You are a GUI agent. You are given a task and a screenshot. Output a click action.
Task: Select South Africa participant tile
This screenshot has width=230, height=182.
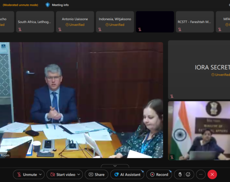[x=35, y=22]
